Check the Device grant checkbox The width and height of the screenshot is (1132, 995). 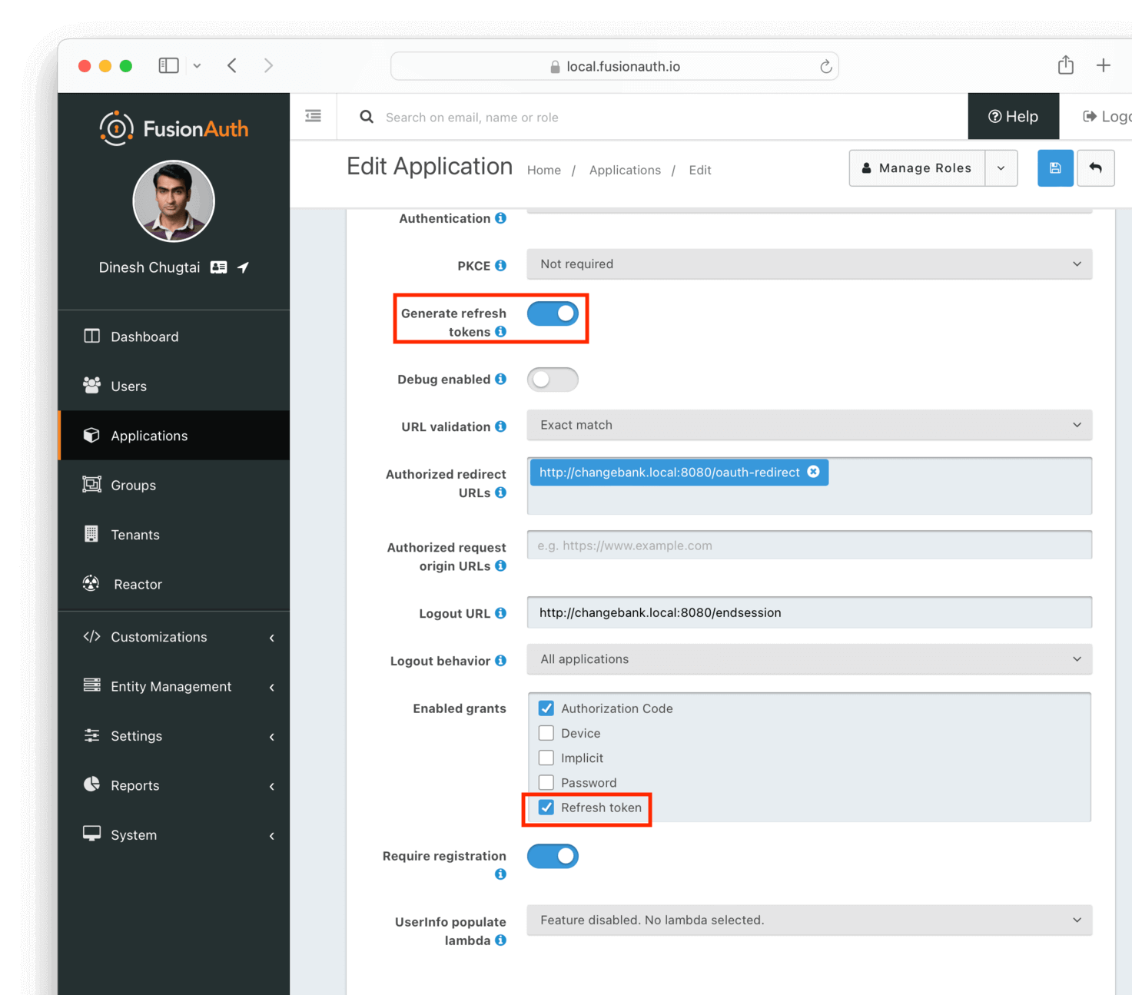(546, 733)
